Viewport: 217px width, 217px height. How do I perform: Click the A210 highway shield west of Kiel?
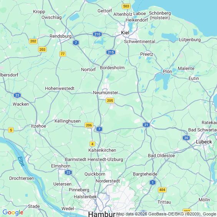97,34
